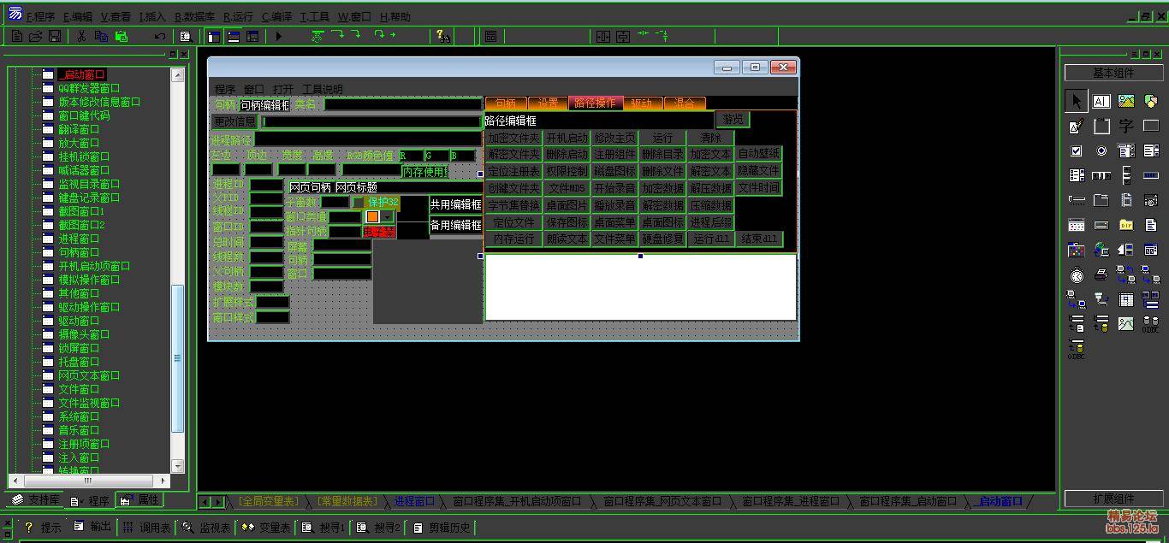The image size is (1169, 543).
Task: Select the printer component icon
Action: [x=1101, y=274]
